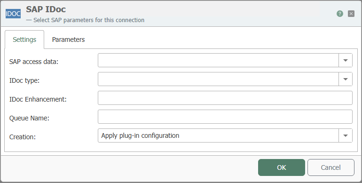
Task: Click the SAP IDoc dialog title
Action: pos(46,9)
